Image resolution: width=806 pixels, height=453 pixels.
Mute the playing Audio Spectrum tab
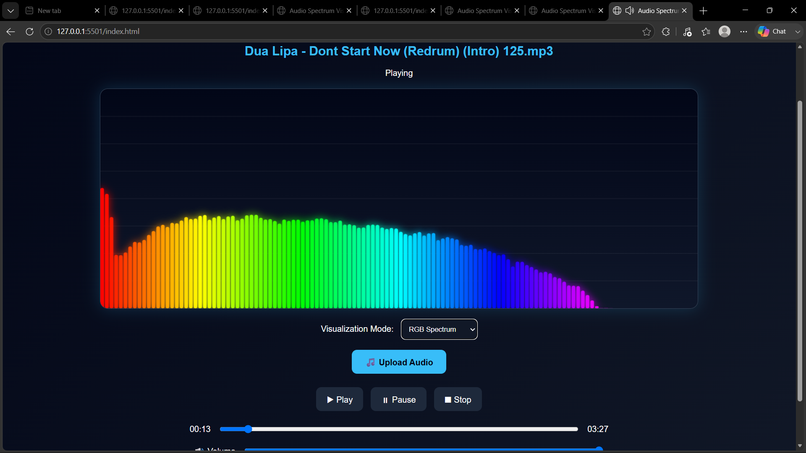pyautogui.click(x=630, y=10)
